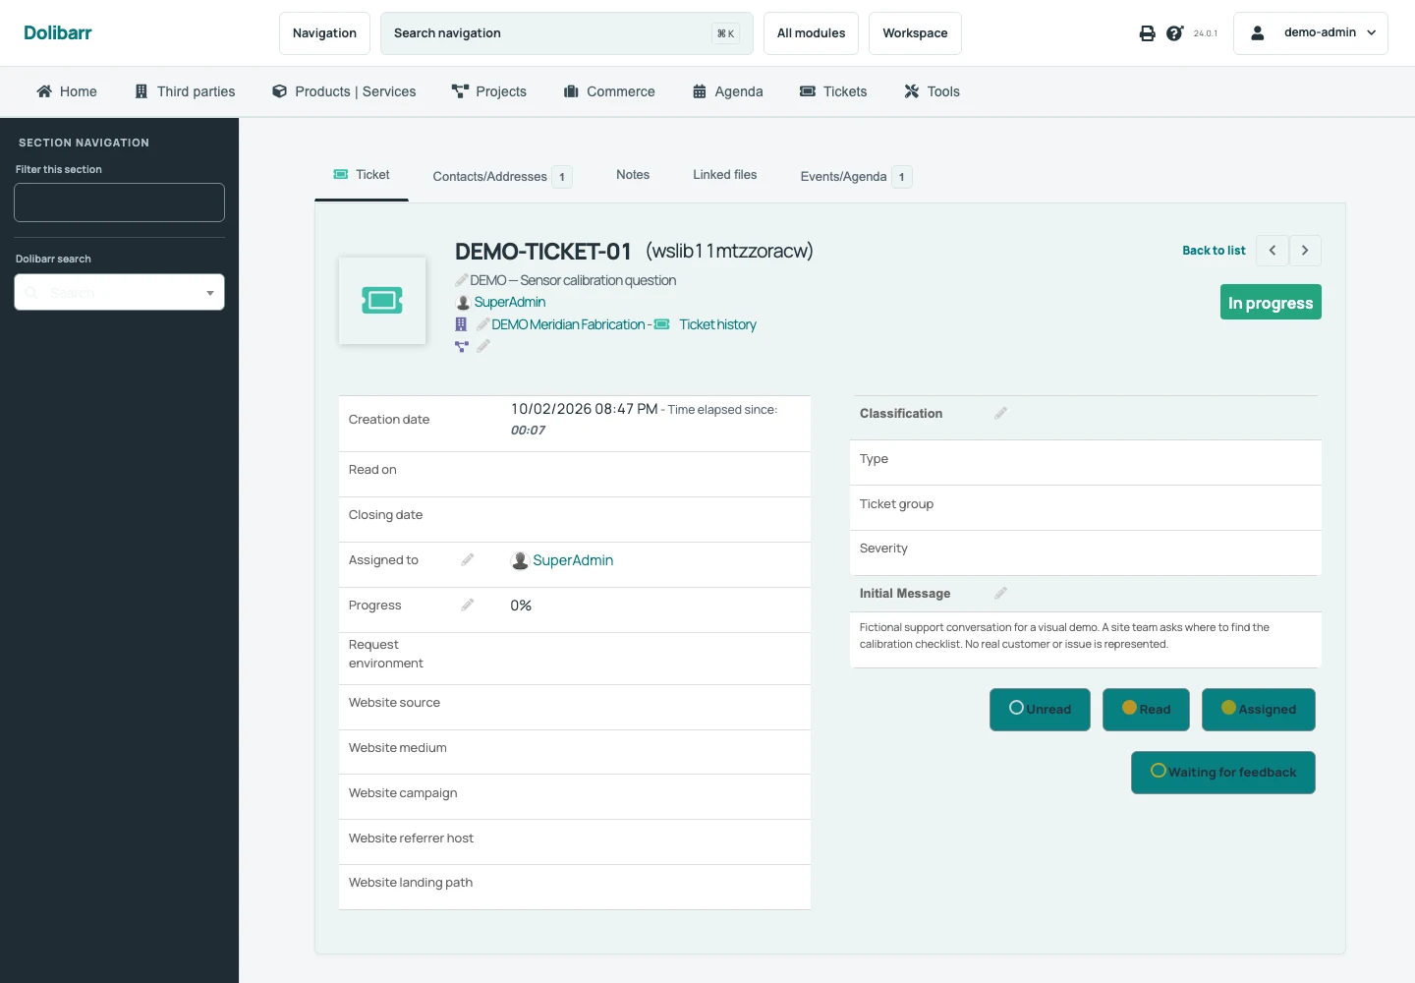
Task: Open Products | Services menu
Action: (x=344, y=91)
